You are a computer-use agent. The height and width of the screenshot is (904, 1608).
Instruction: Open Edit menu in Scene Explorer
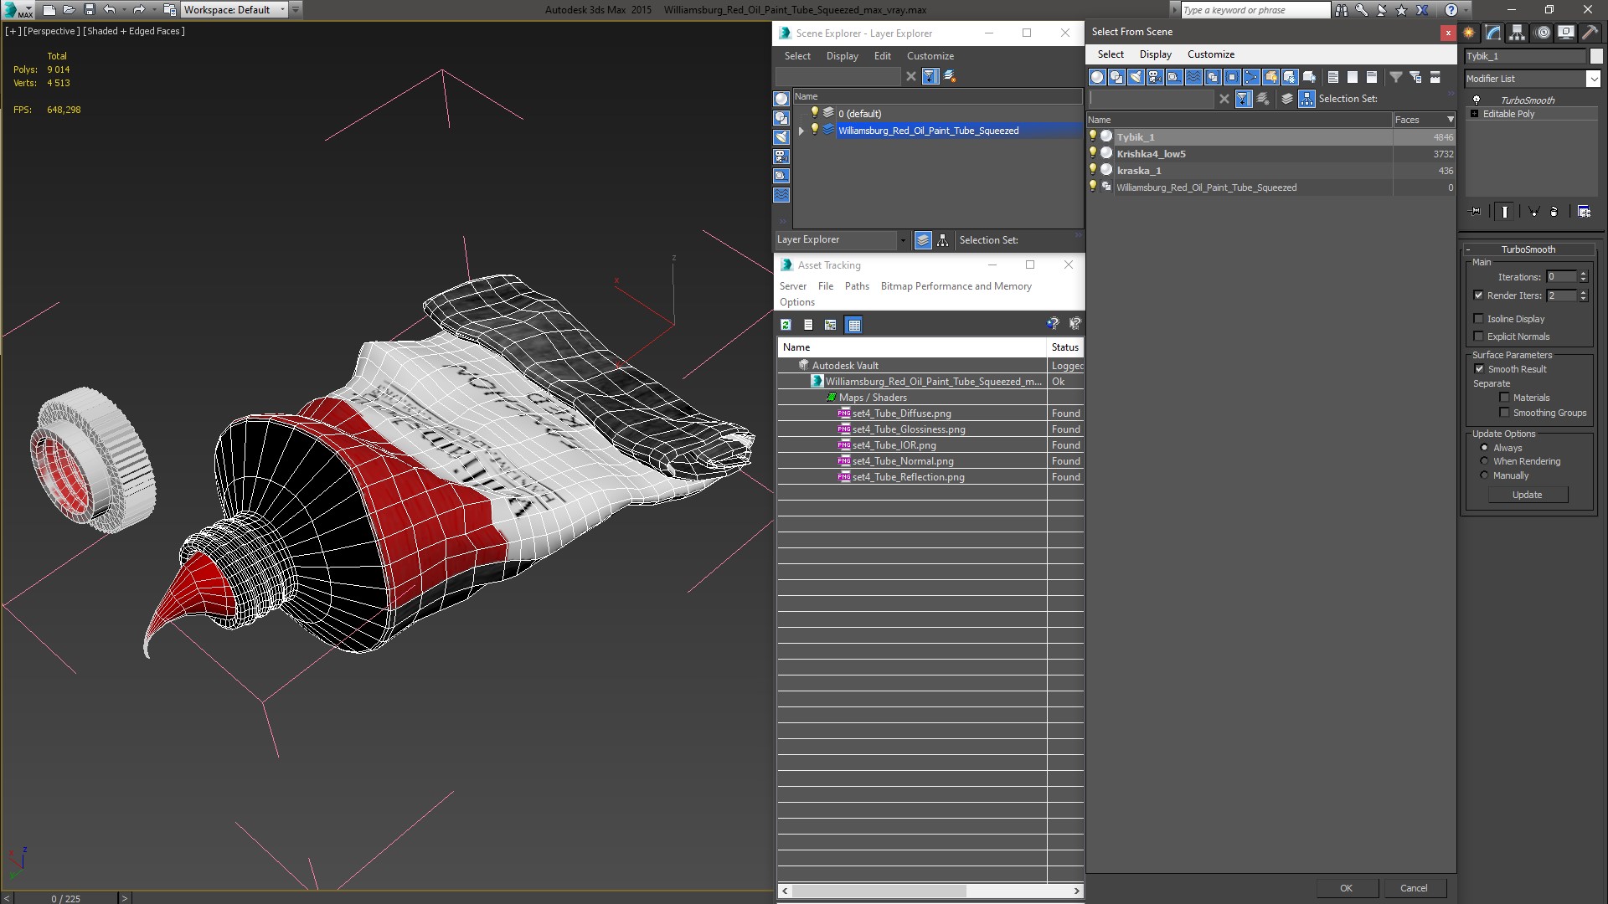(883, 56)
